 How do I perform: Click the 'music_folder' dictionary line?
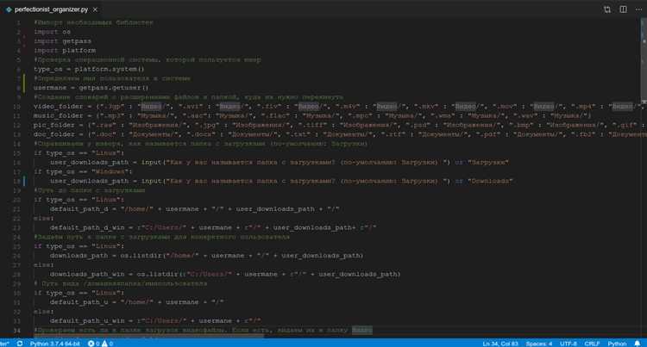[312, 115]
